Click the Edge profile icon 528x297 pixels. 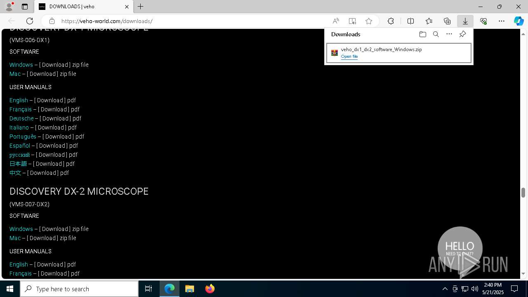click(9, 7)
